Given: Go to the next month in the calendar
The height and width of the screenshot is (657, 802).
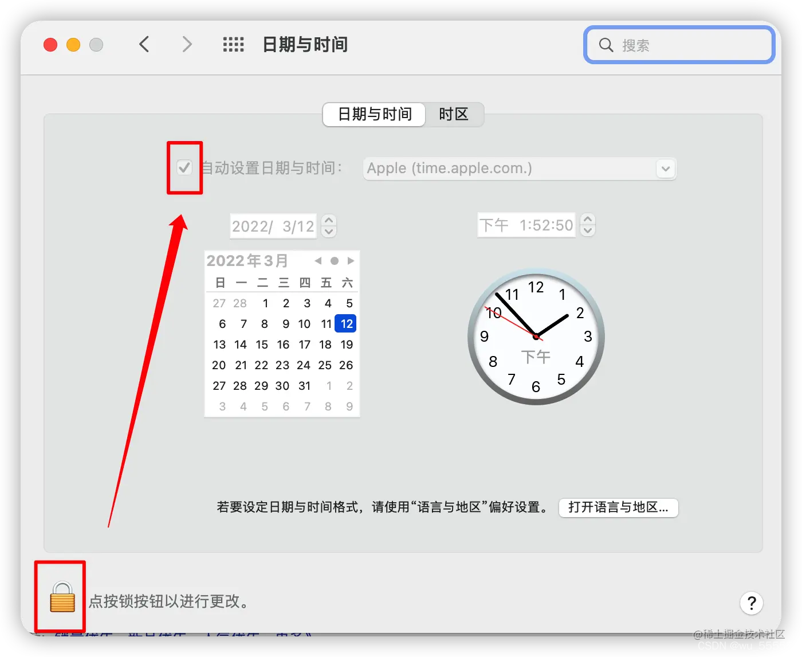Looking at the screenshot, I should [x=351, y=260].
